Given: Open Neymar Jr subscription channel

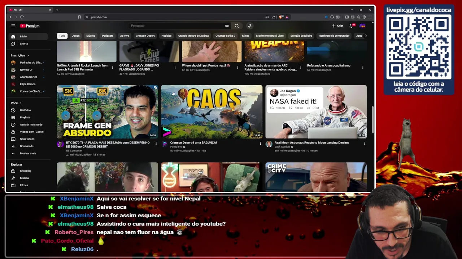Looking at the screenshot, I should 29,70.
